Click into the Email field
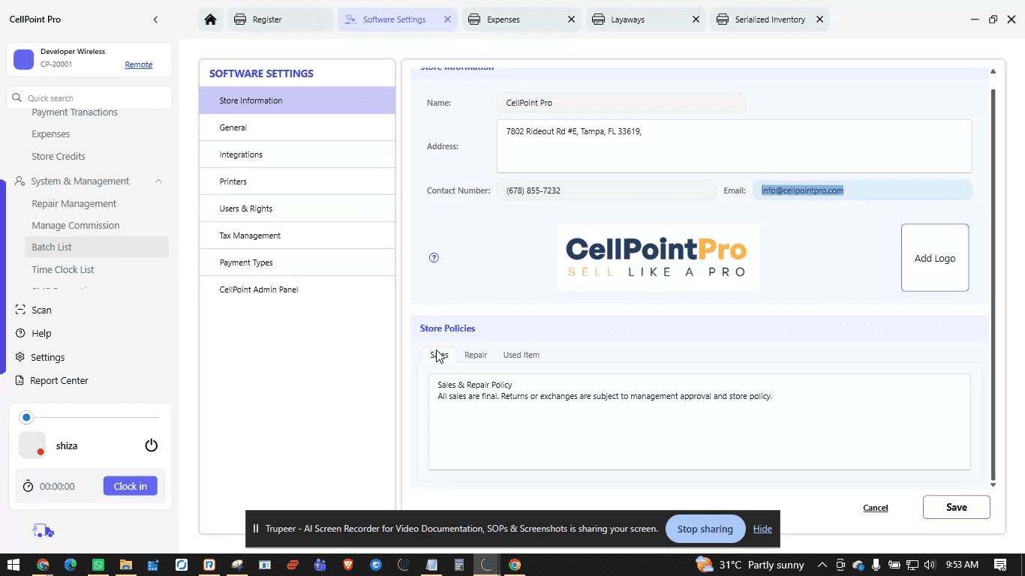This screenshot has height=576, width=1025. click(863, 190)
